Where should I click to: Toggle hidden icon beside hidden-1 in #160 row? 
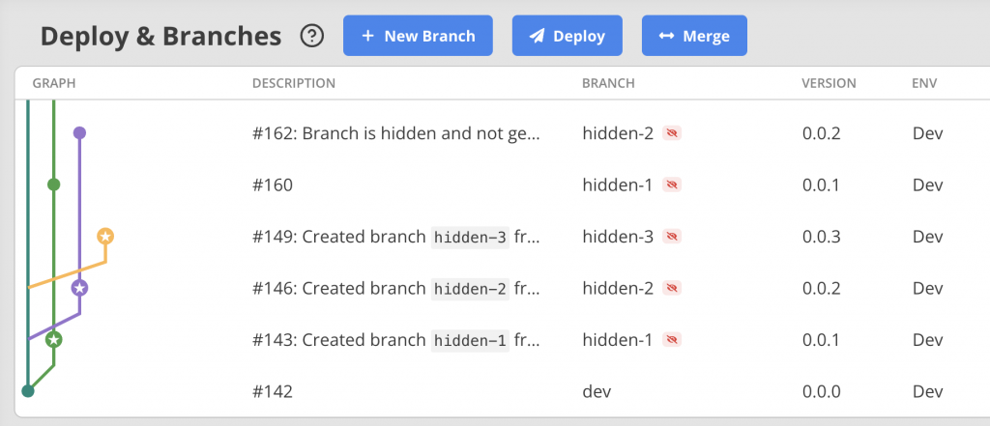673,185
